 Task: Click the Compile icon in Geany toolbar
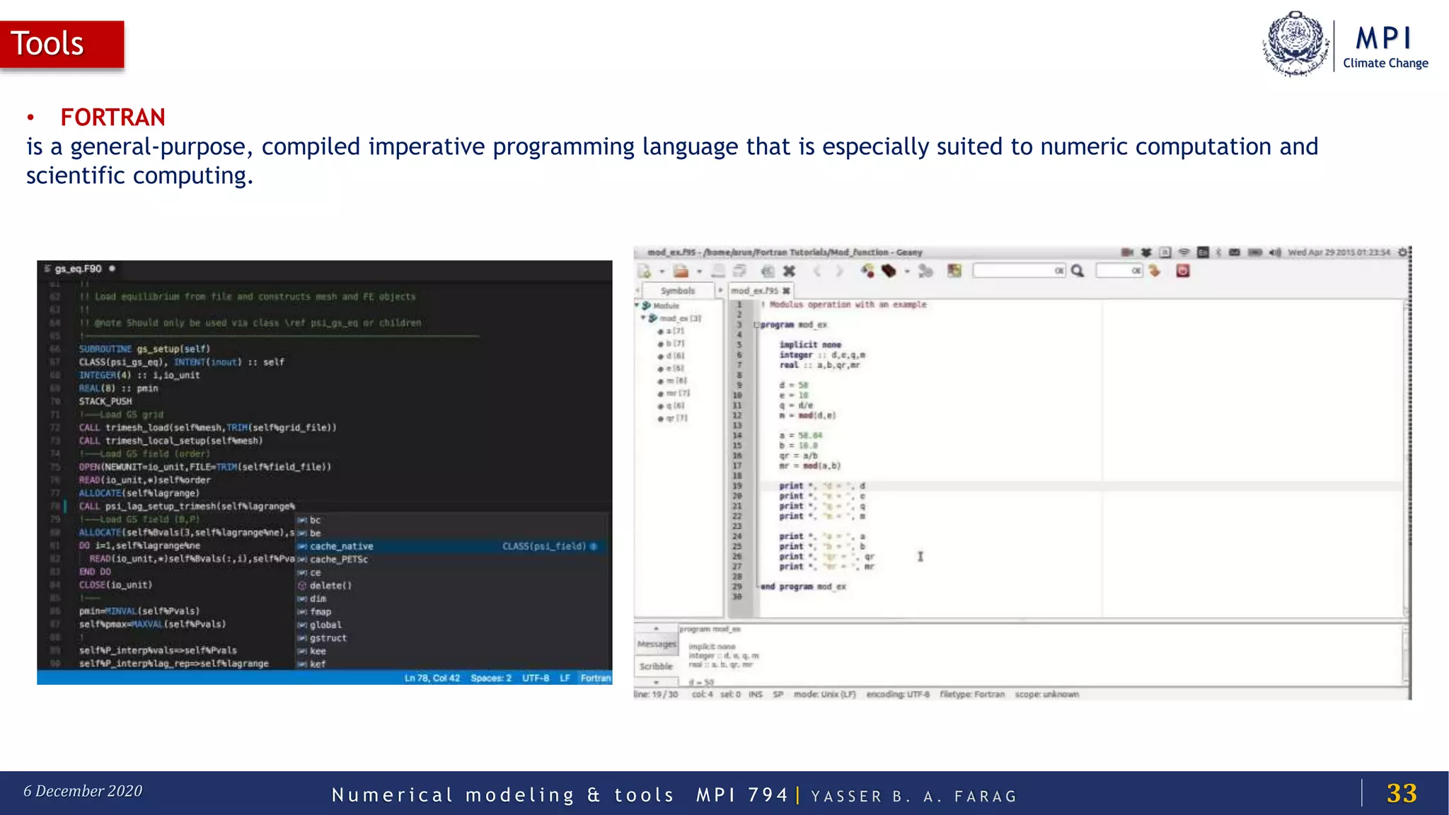pyautogui.click(x=867, y=270)
